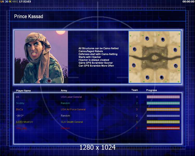Select player name Ich
This screenshot has width=195, height=156.
(x=17, y=97)
